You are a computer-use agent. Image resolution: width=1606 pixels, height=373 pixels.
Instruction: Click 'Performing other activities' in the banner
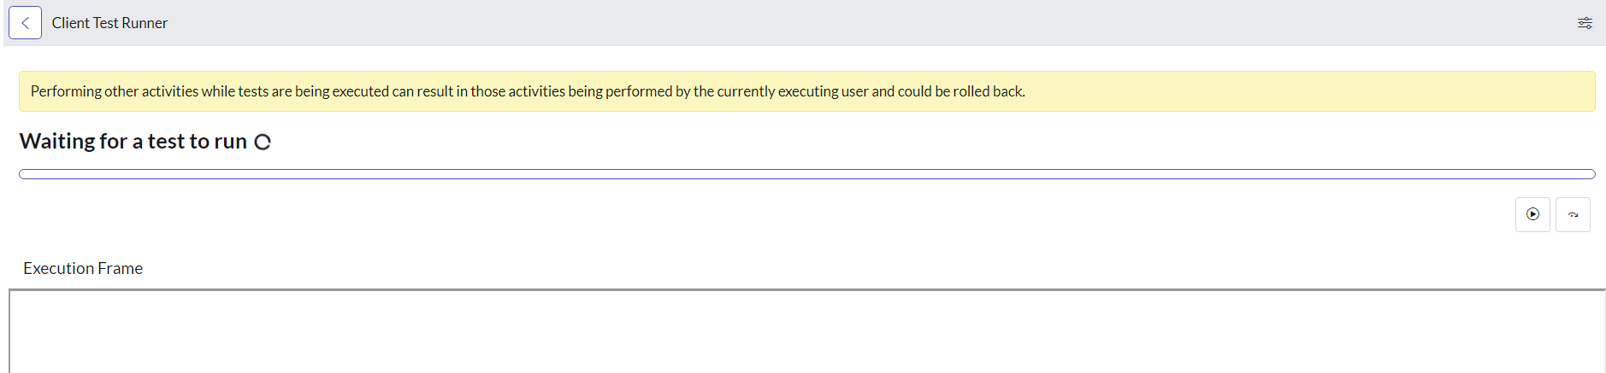click(x=115, y=91)
